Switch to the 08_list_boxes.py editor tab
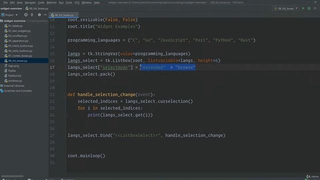This screenshot has width=320, height=180. click(64, 15)
